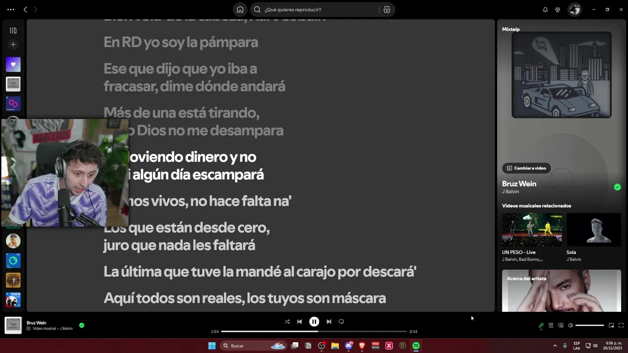This screenshot has height=353, width=628.
Task: Open Liked Songs purple heart playlist
Action: pos(13,64)
